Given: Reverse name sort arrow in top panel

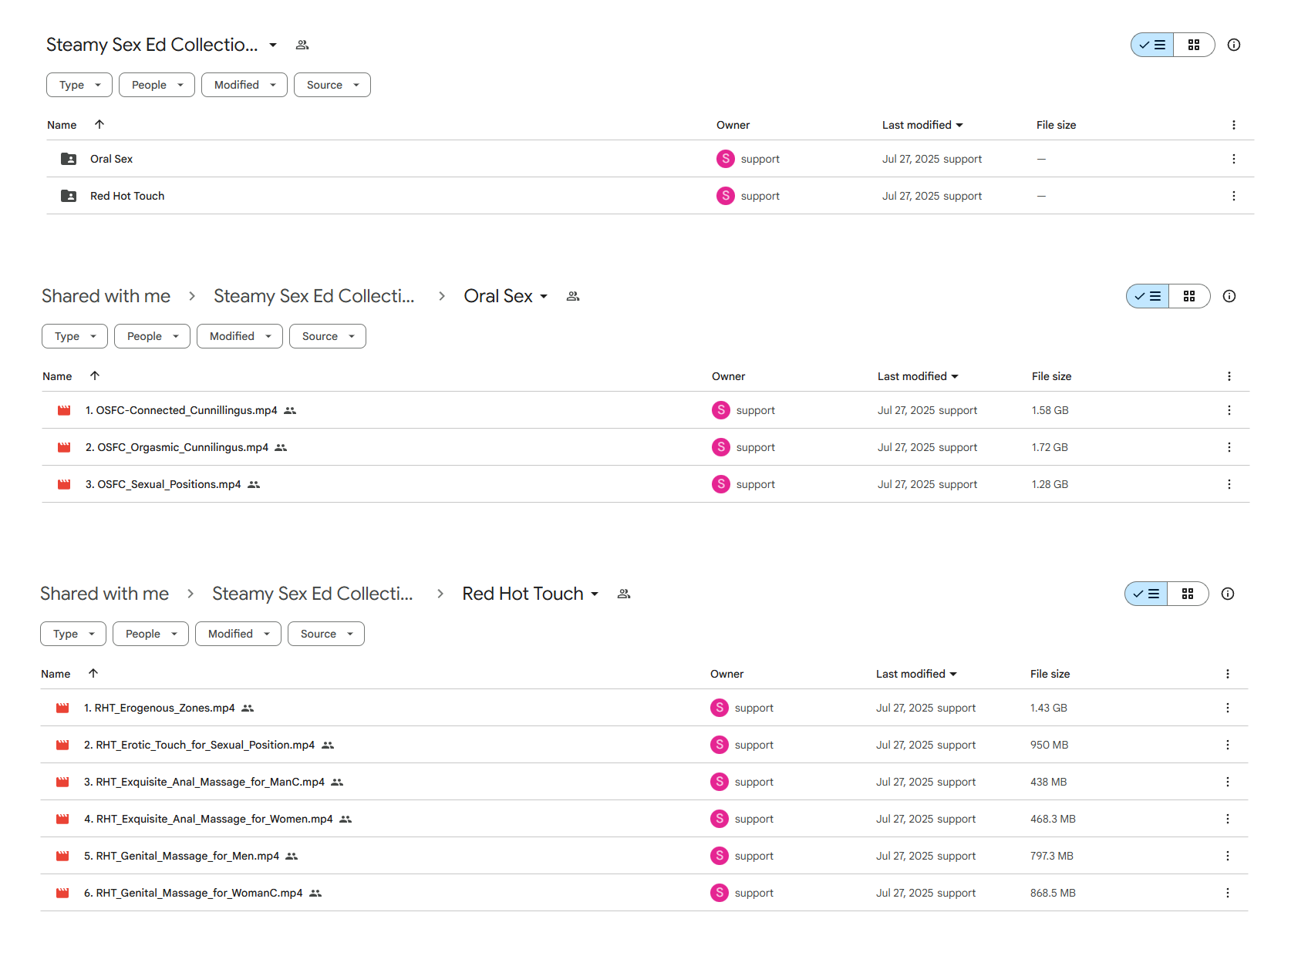Looking at the screenshot, I should click(x=99, y=124).
